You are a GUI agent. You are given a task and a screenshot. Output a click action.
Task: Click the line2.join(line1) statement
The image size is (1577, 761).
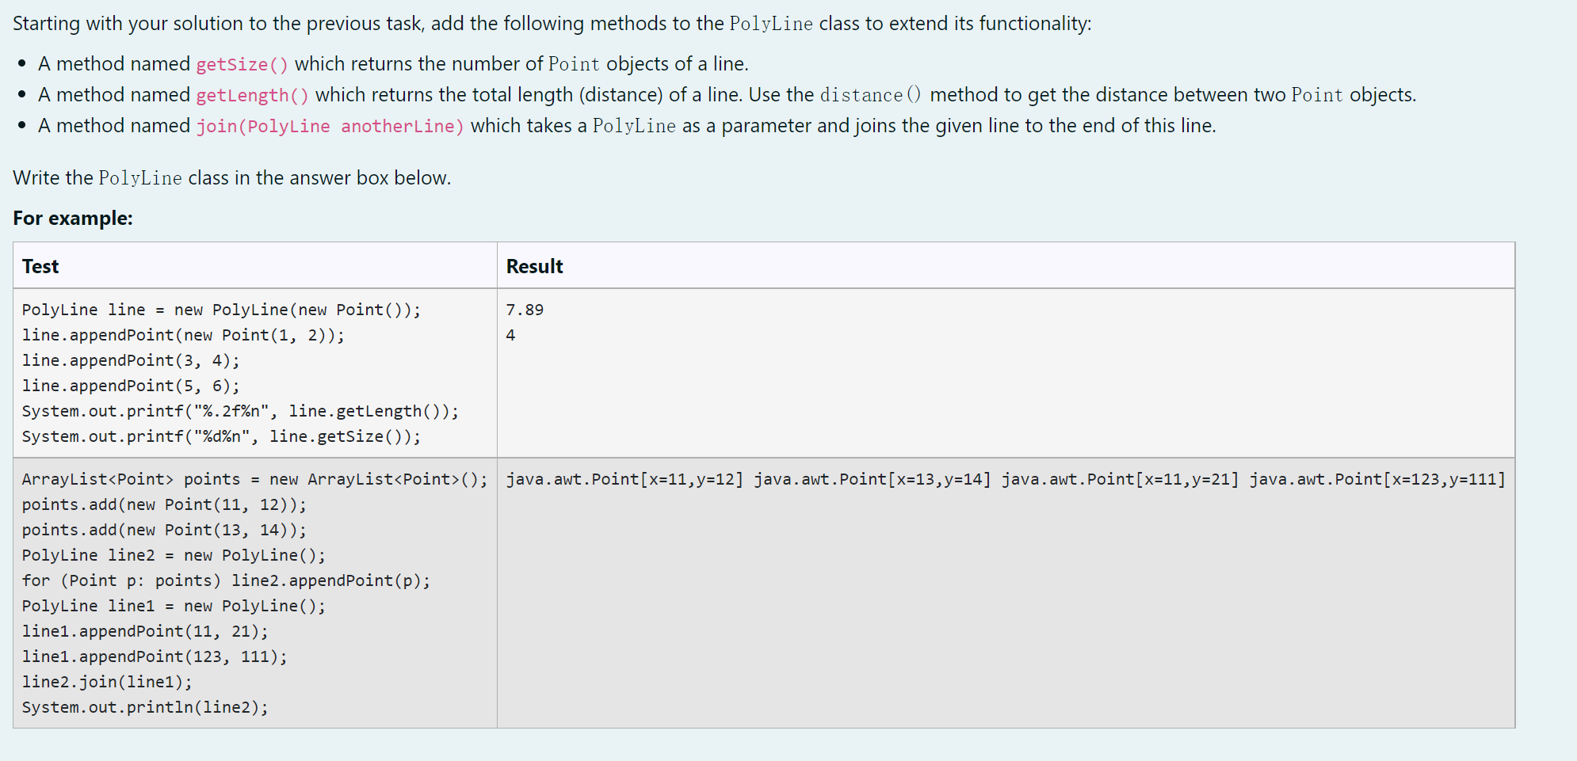coord(106,682)
